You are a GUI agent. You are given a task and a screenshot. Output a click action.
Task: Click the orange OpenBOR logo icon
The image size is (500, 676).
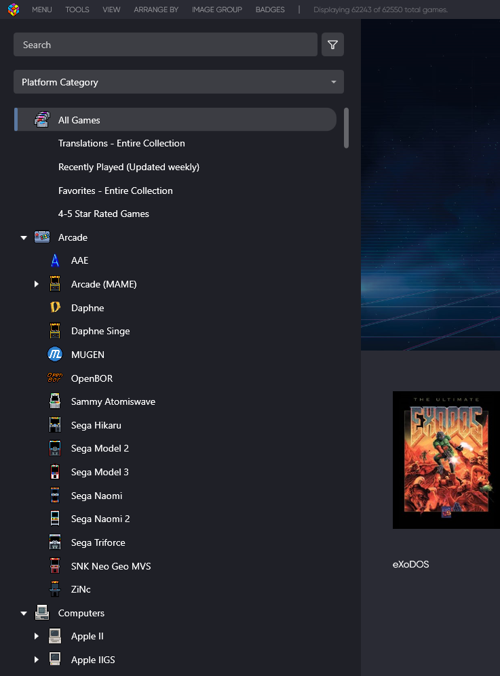(x=55, y=378)
